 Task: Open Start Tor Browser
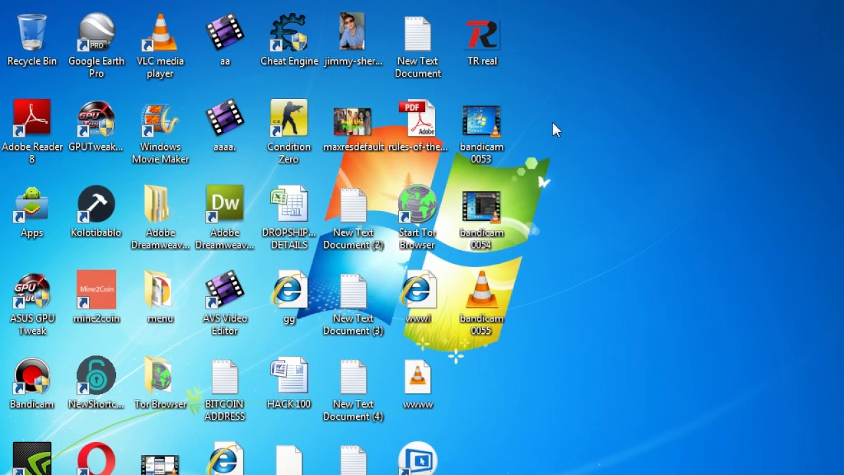click(417, 205)
